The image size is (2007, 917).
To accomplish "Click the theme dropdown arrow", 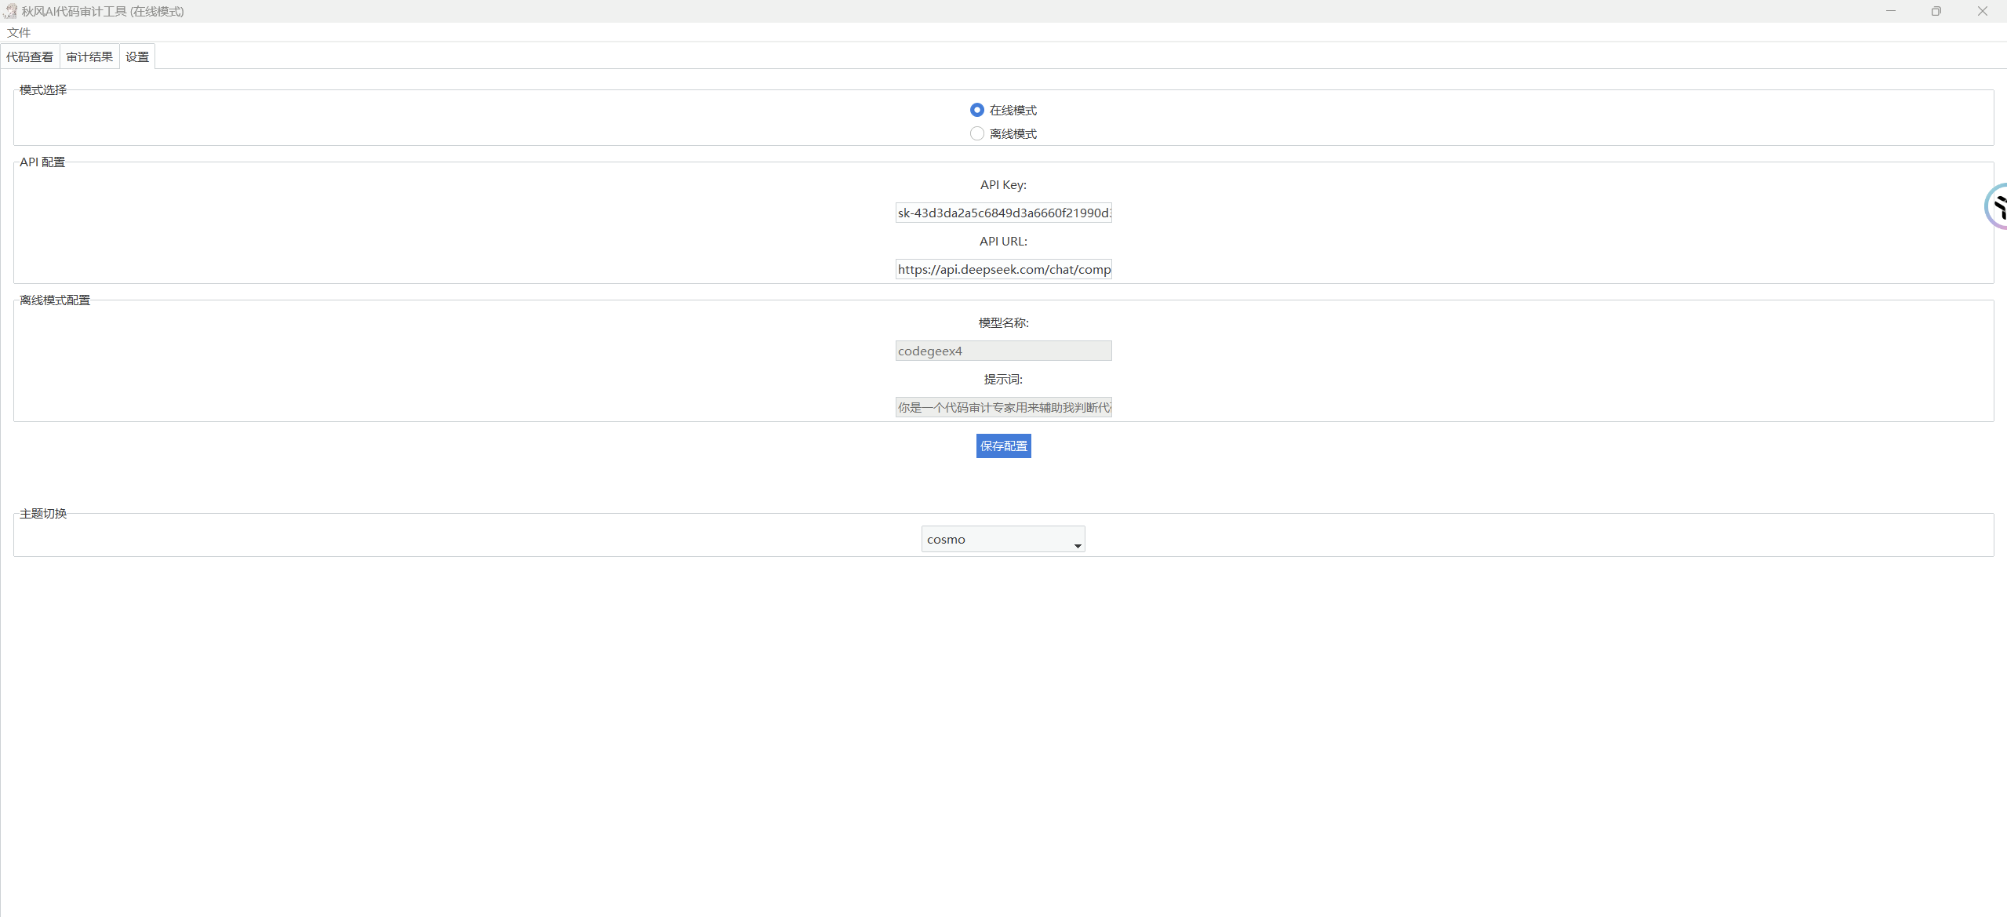I will point(1078,545).
